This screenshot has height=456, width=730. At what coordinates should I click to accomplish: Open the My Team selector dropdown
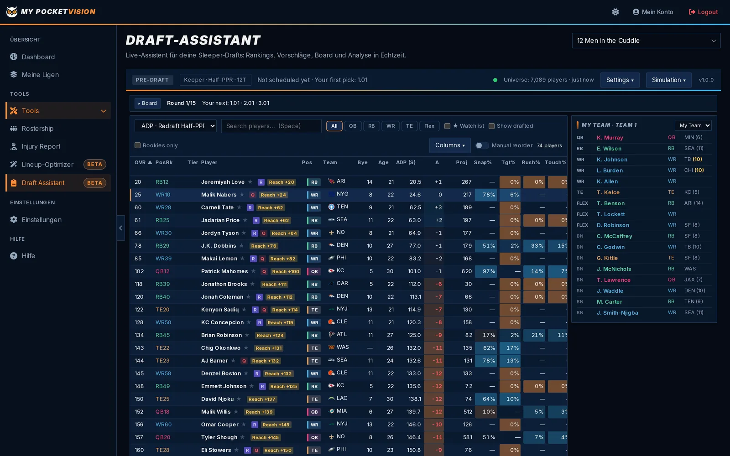pos(693,125)
